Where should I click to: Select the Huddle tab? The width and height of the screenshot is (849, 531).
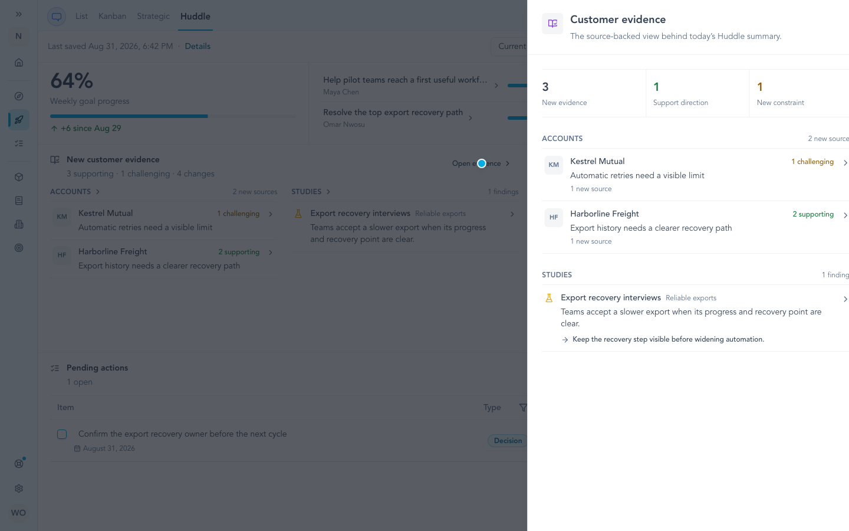click(x=195, y=17)
